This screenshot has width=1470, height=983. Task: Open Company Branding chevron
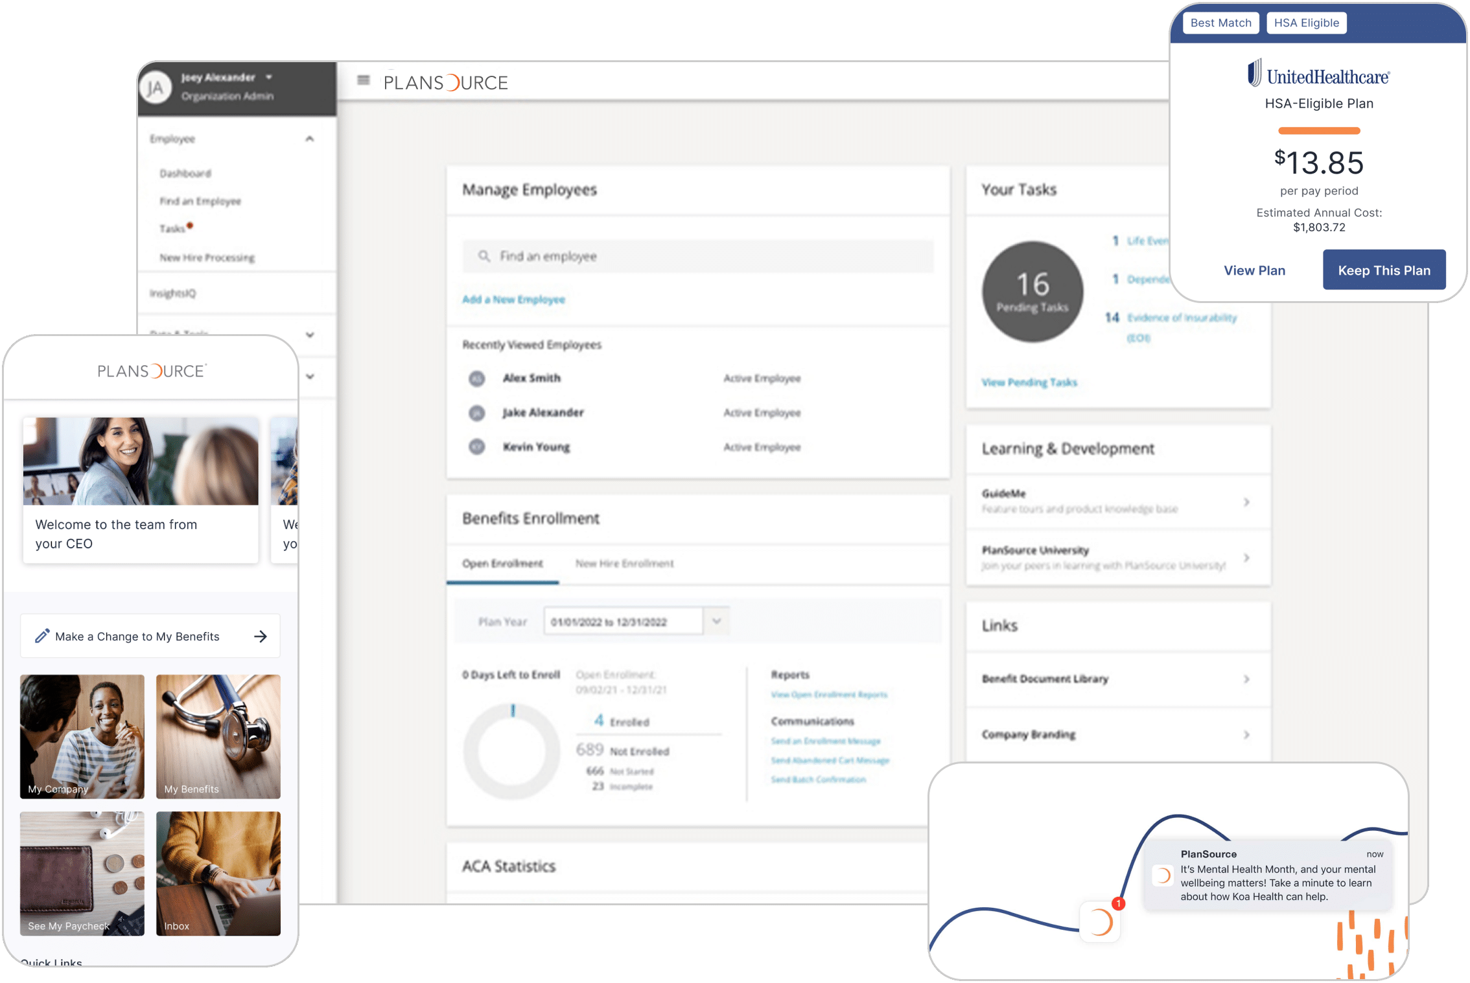click(x=1246, y=734)
